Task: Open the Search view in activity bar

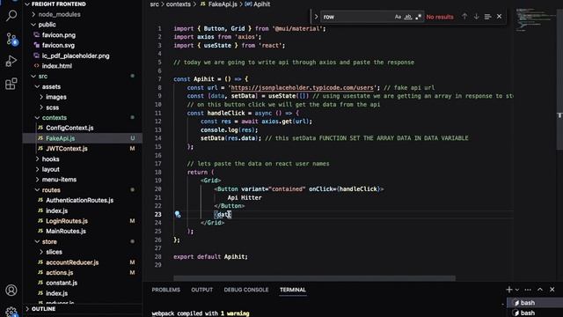Action: (x=11, y=16)
